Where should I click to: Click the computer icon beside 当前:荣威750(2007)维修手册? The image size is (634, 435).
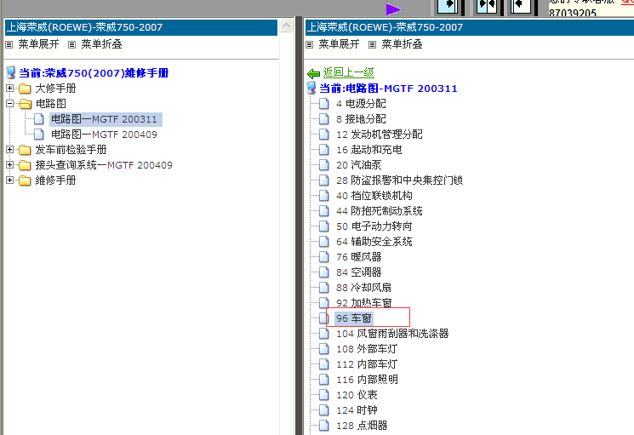click(11, 72)
